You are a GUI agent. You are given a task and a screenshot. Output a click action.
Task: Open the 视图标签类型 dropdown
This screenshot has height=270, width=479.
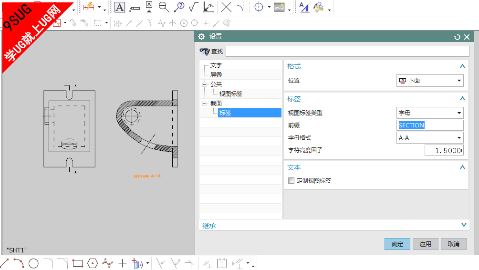coord(430,113)
